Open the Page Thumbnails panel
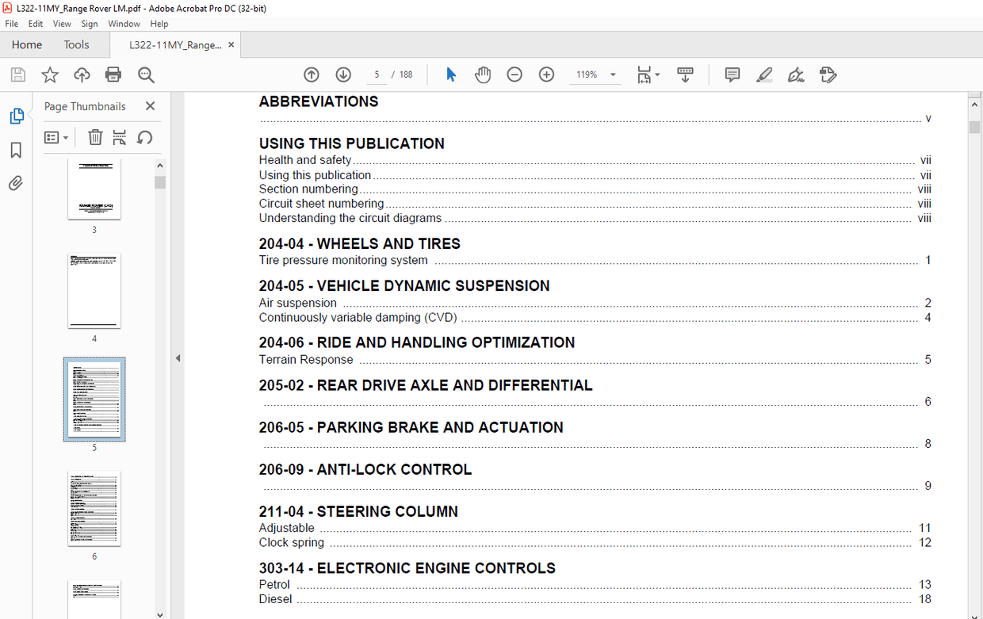This screenshot has height=619, width=983. tap(17, 116)
